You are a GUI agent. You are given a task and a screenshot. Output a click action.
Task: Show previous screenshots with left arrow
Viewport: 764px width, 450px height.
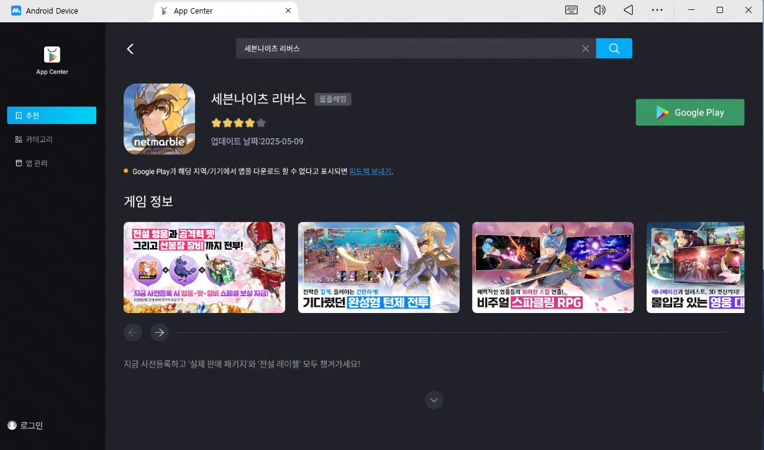[132, 333]
